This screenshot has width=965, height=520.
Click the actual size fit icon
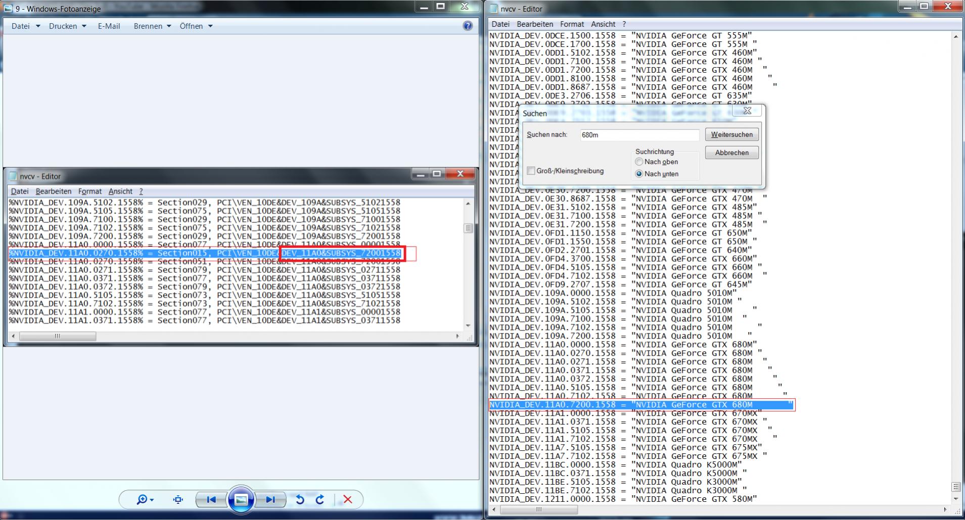click(x=178, y=499)
